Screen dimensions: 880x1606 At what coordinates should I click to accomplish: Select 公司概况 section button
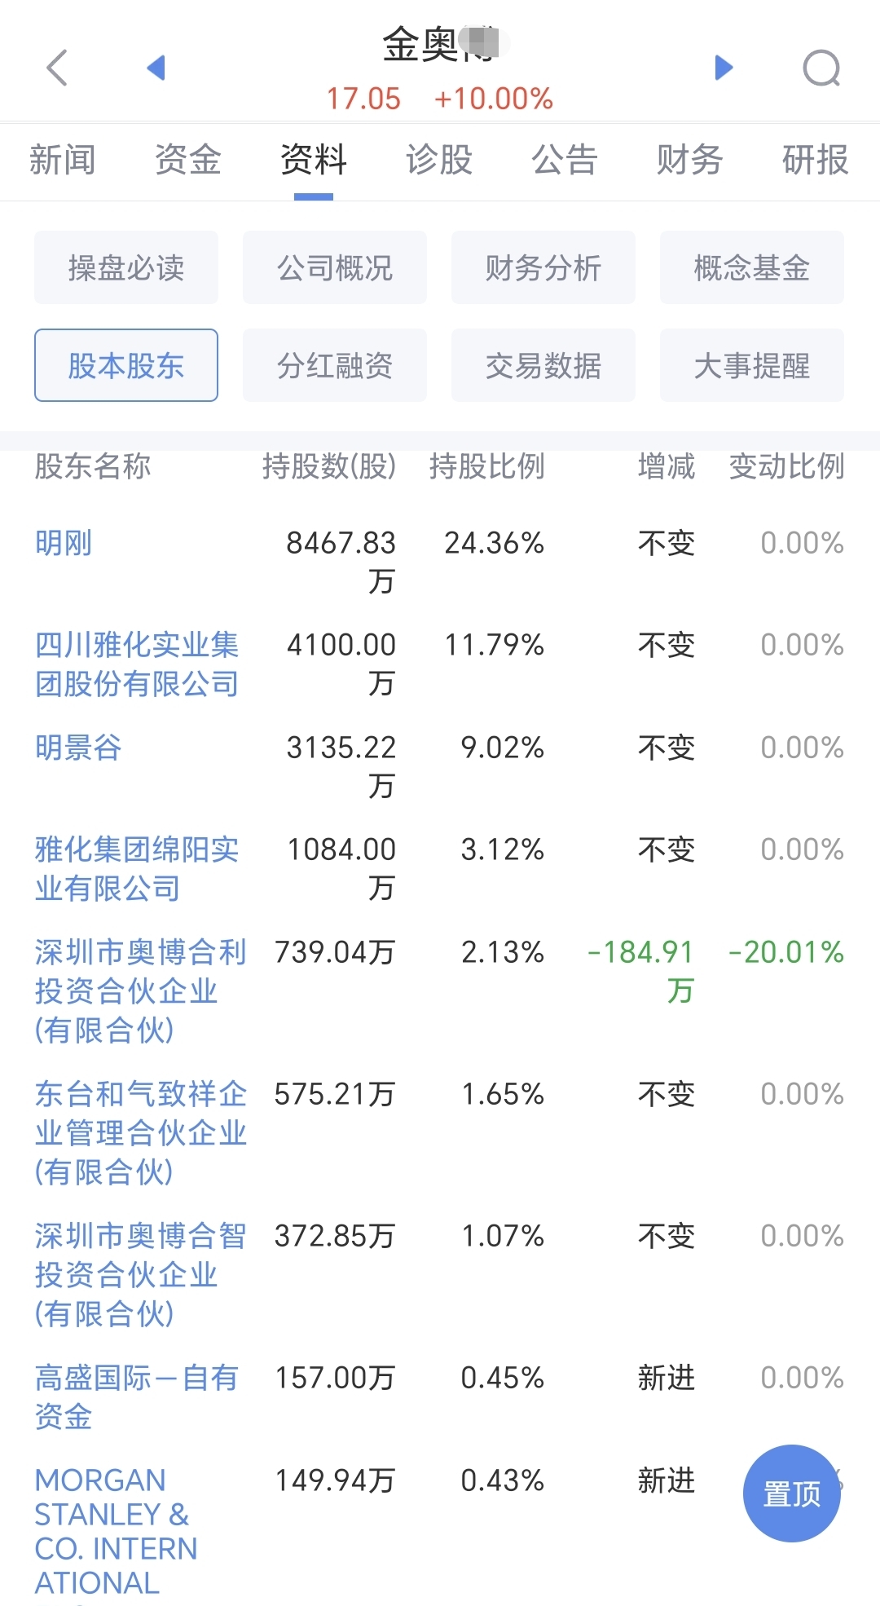[x=335, y=267]
